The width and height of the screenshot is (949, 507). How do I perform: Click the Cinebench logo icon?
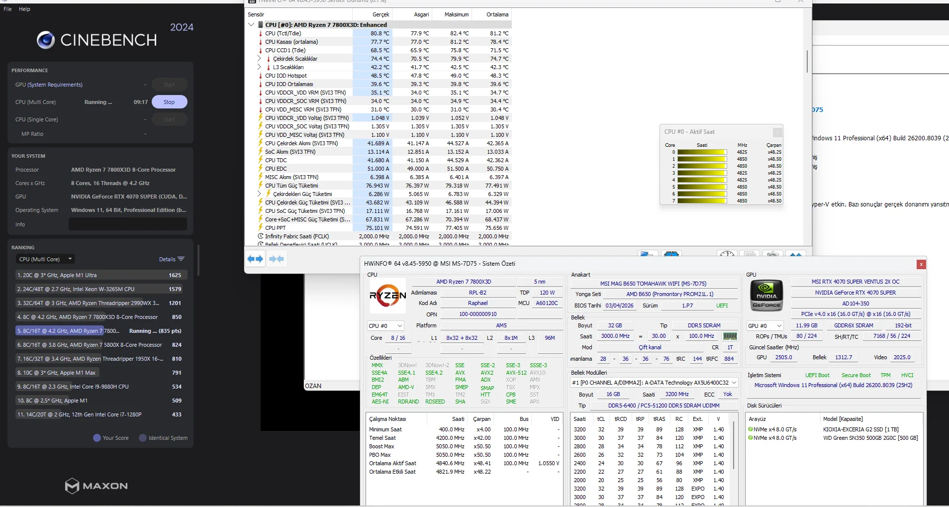pyautogui.click(x=46, y=40)
